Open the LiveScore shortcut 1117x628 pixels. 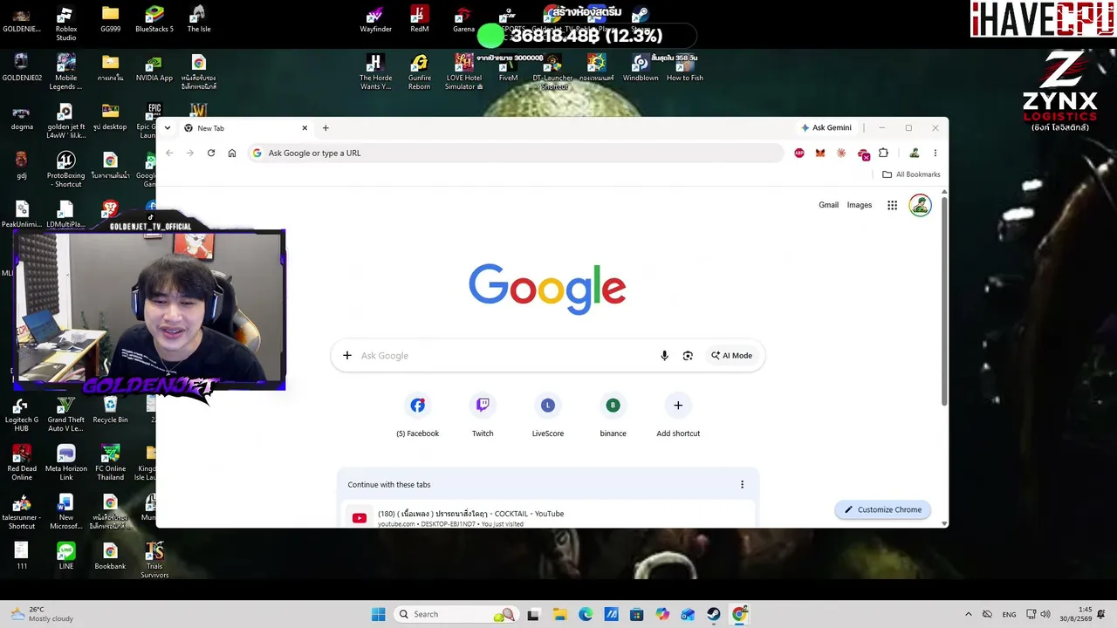548,415
